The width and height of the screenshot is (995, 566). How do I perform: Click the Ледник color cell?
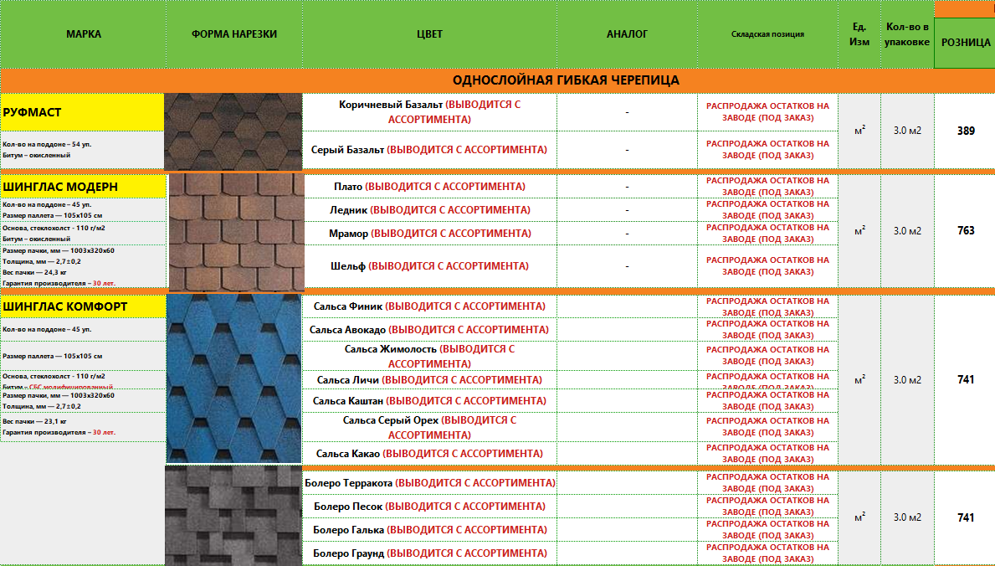(x=429, y=210)
